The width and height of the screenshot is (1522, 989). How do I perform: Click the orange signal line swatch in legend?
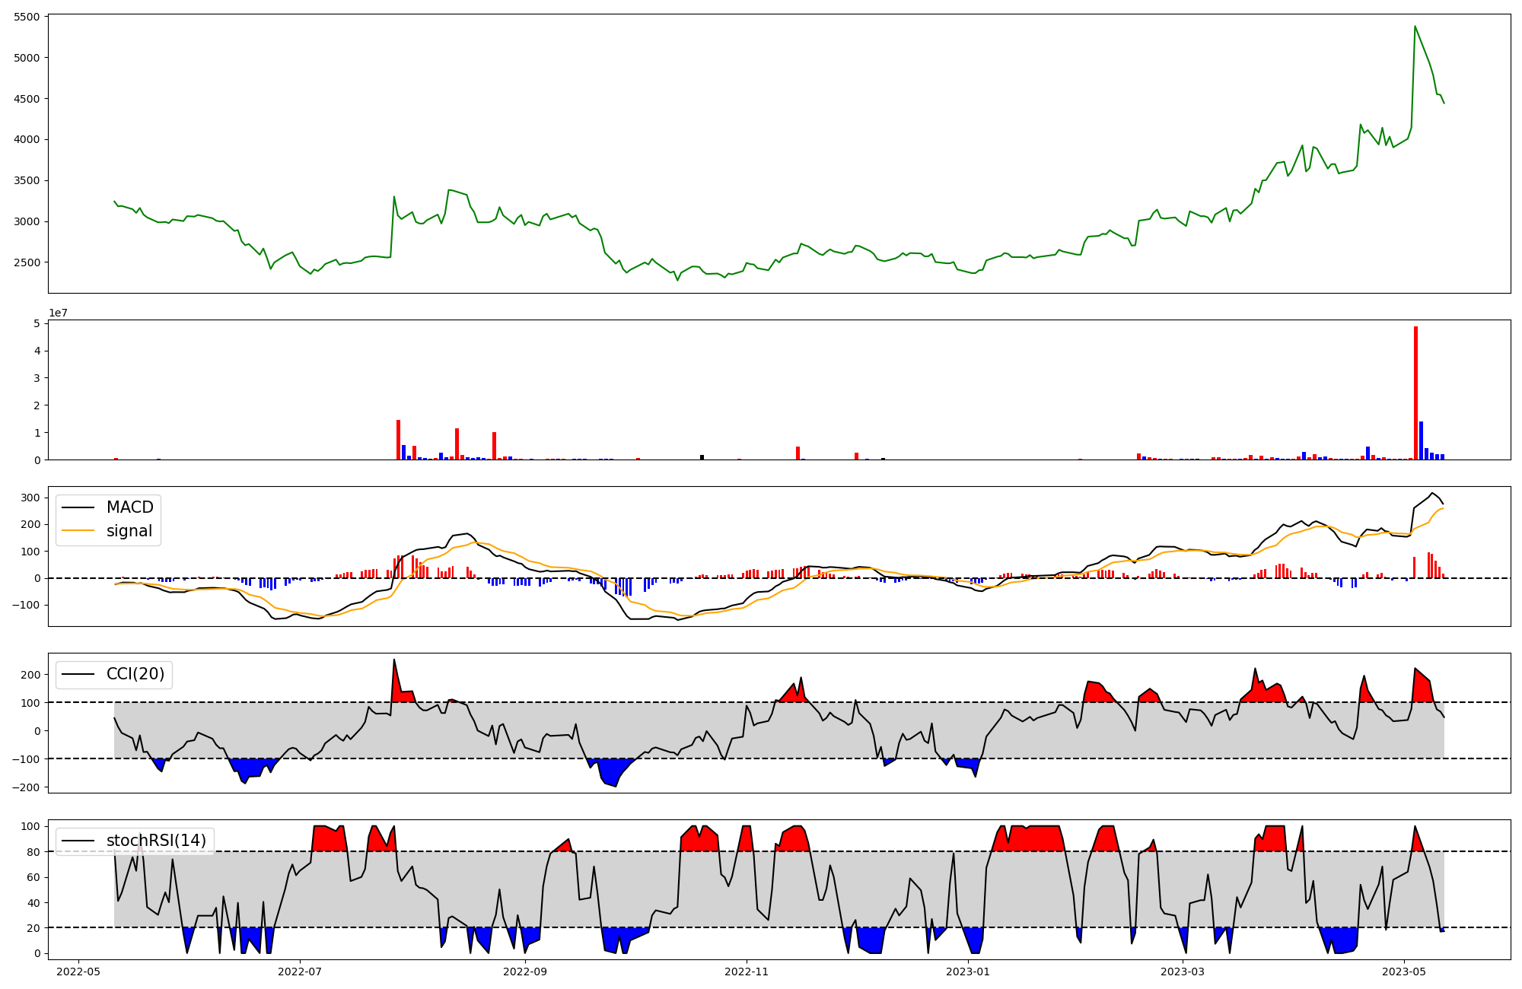78,531
